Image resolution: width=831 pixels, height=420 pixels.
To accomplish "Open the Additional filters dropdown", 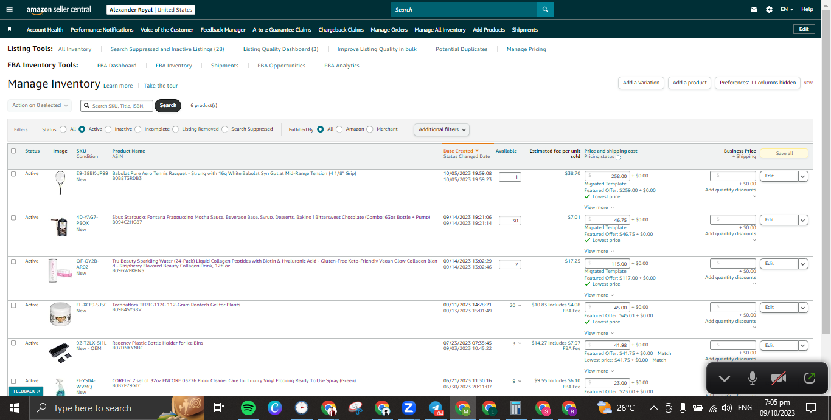I will click(442, 129).
